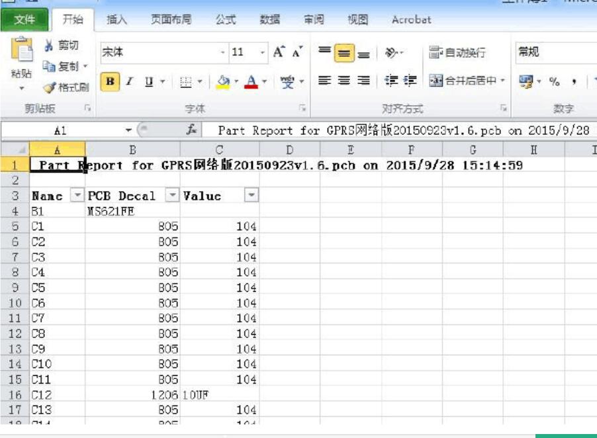This screenshot has width=597, height=438.
Task: Click Wrap Text (自动换行) button
Action: point(457,52)
